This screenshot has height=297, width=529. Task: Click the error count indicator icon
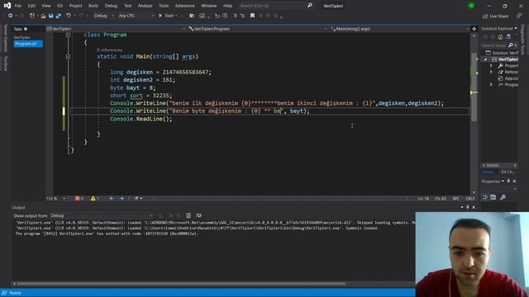pos(79,198)
